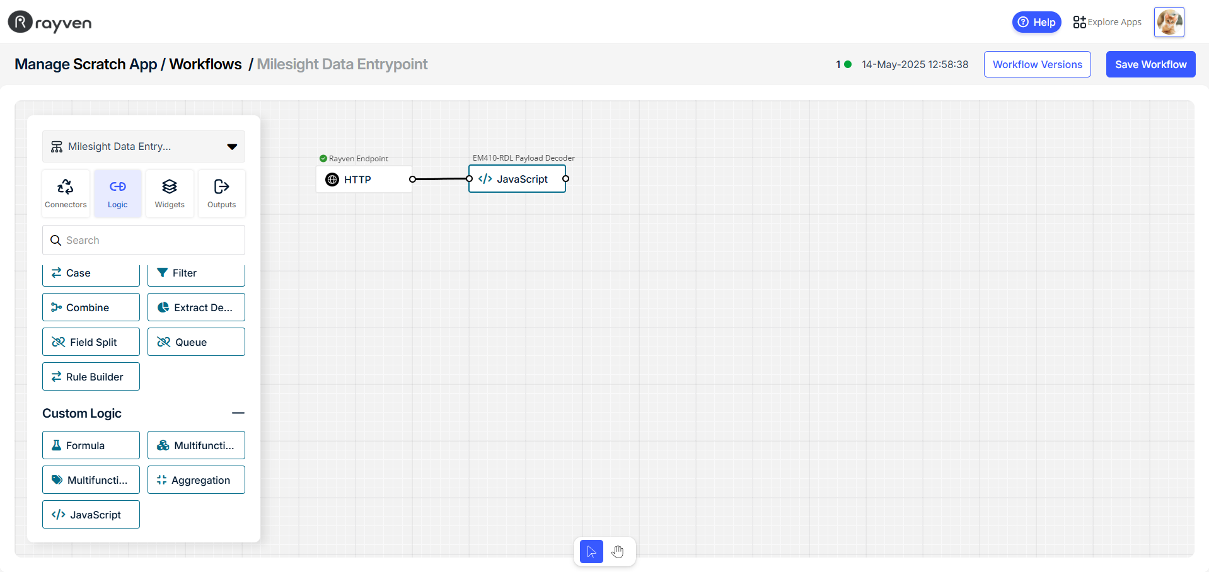The width and height of the screenshot is (1209, 572).
Task: Go to Workflows breadcrumb
Action: coord(205,64)
